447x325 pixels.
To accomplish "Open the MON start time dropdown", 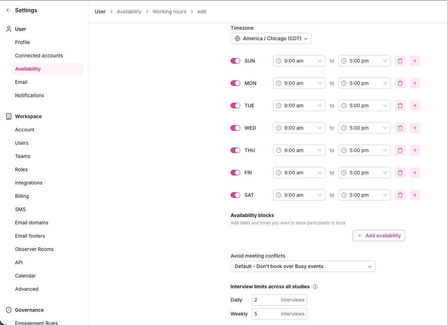I will click(299, 83).
